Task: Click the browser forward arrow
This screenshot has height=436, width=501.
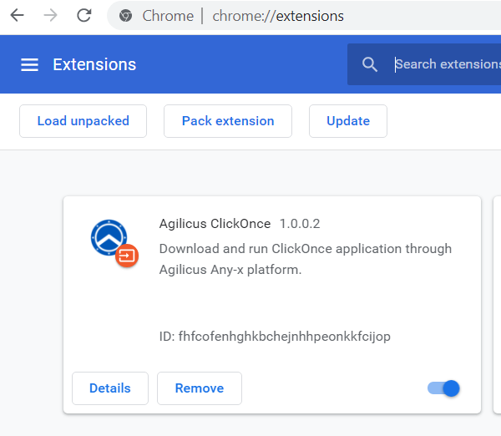Action: coord(50,15)
